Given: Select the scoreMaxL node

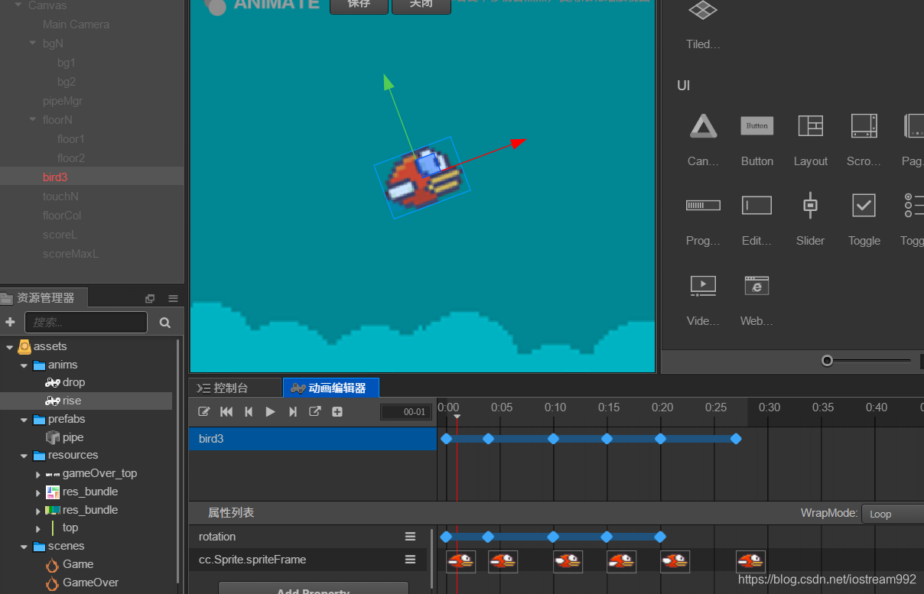Looking at the screenshot, I should pyautogui.click(x=70, y=254).
